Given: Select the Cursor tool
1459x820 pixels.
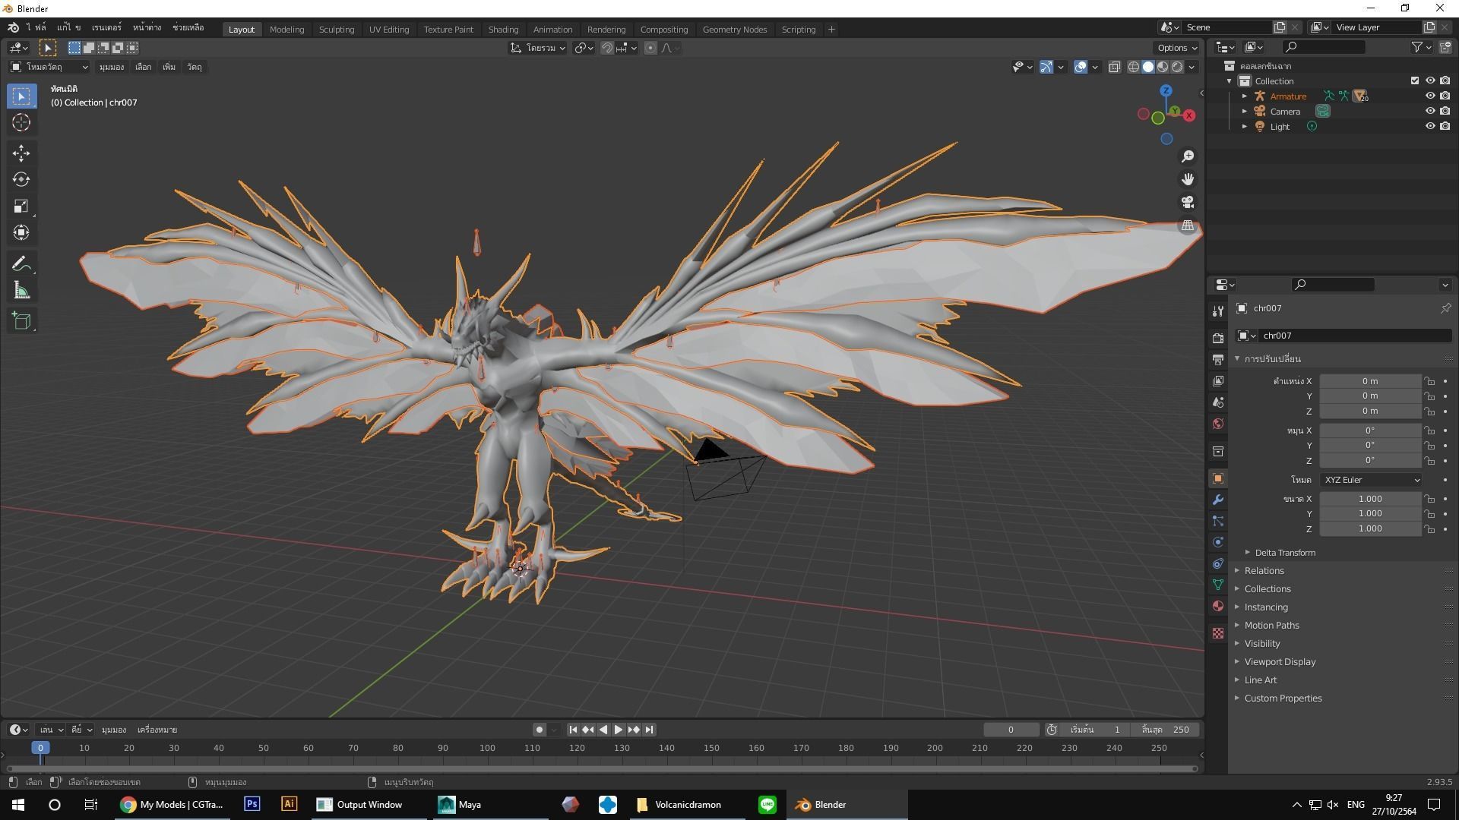Looking at the screenshot, I should [21, 122].
